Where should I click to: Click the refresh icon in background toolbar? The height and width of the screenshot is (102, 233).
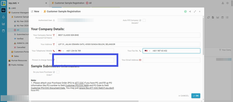click(x=209, y=17)
